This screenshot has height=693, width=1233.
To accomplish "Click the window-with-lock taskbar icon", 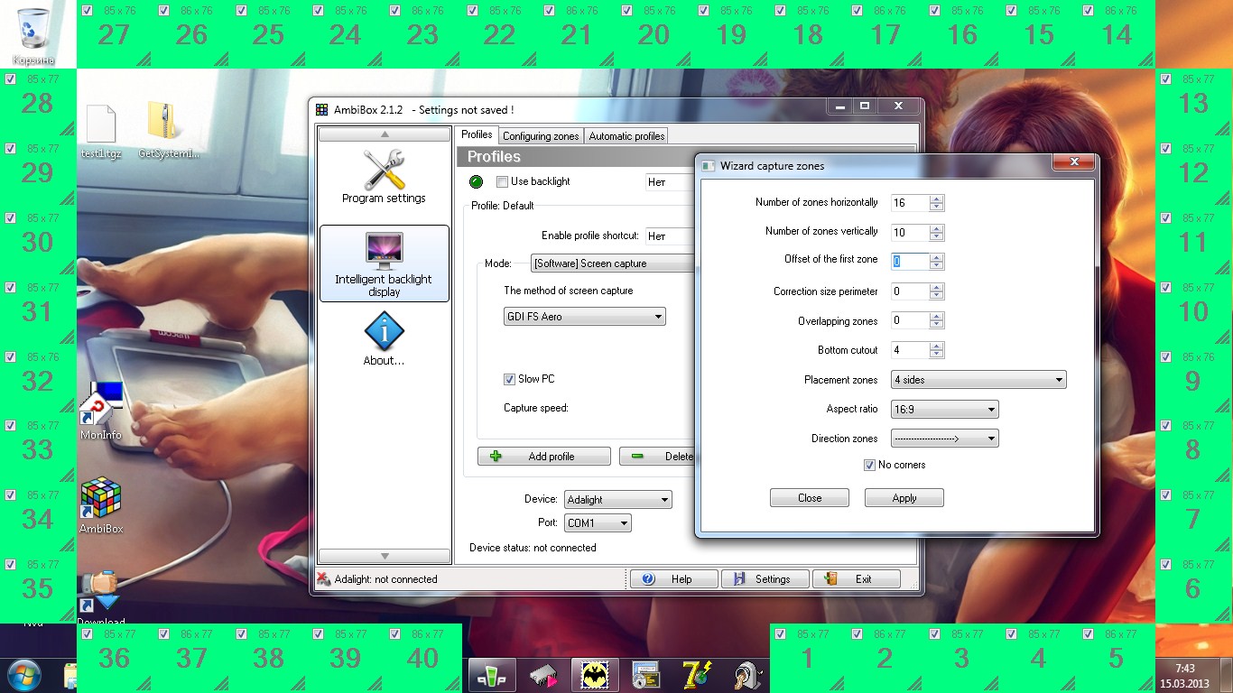I will click(x=646, y=675).
